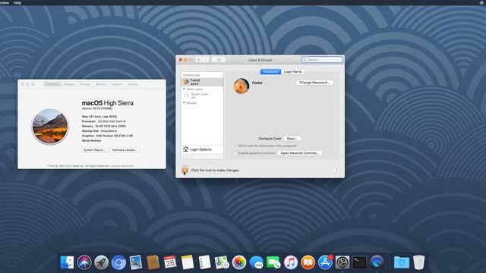Open the Downloads folder in Dock
The height and width of the screenshot is (273, 486).
(x=402, y=262)
